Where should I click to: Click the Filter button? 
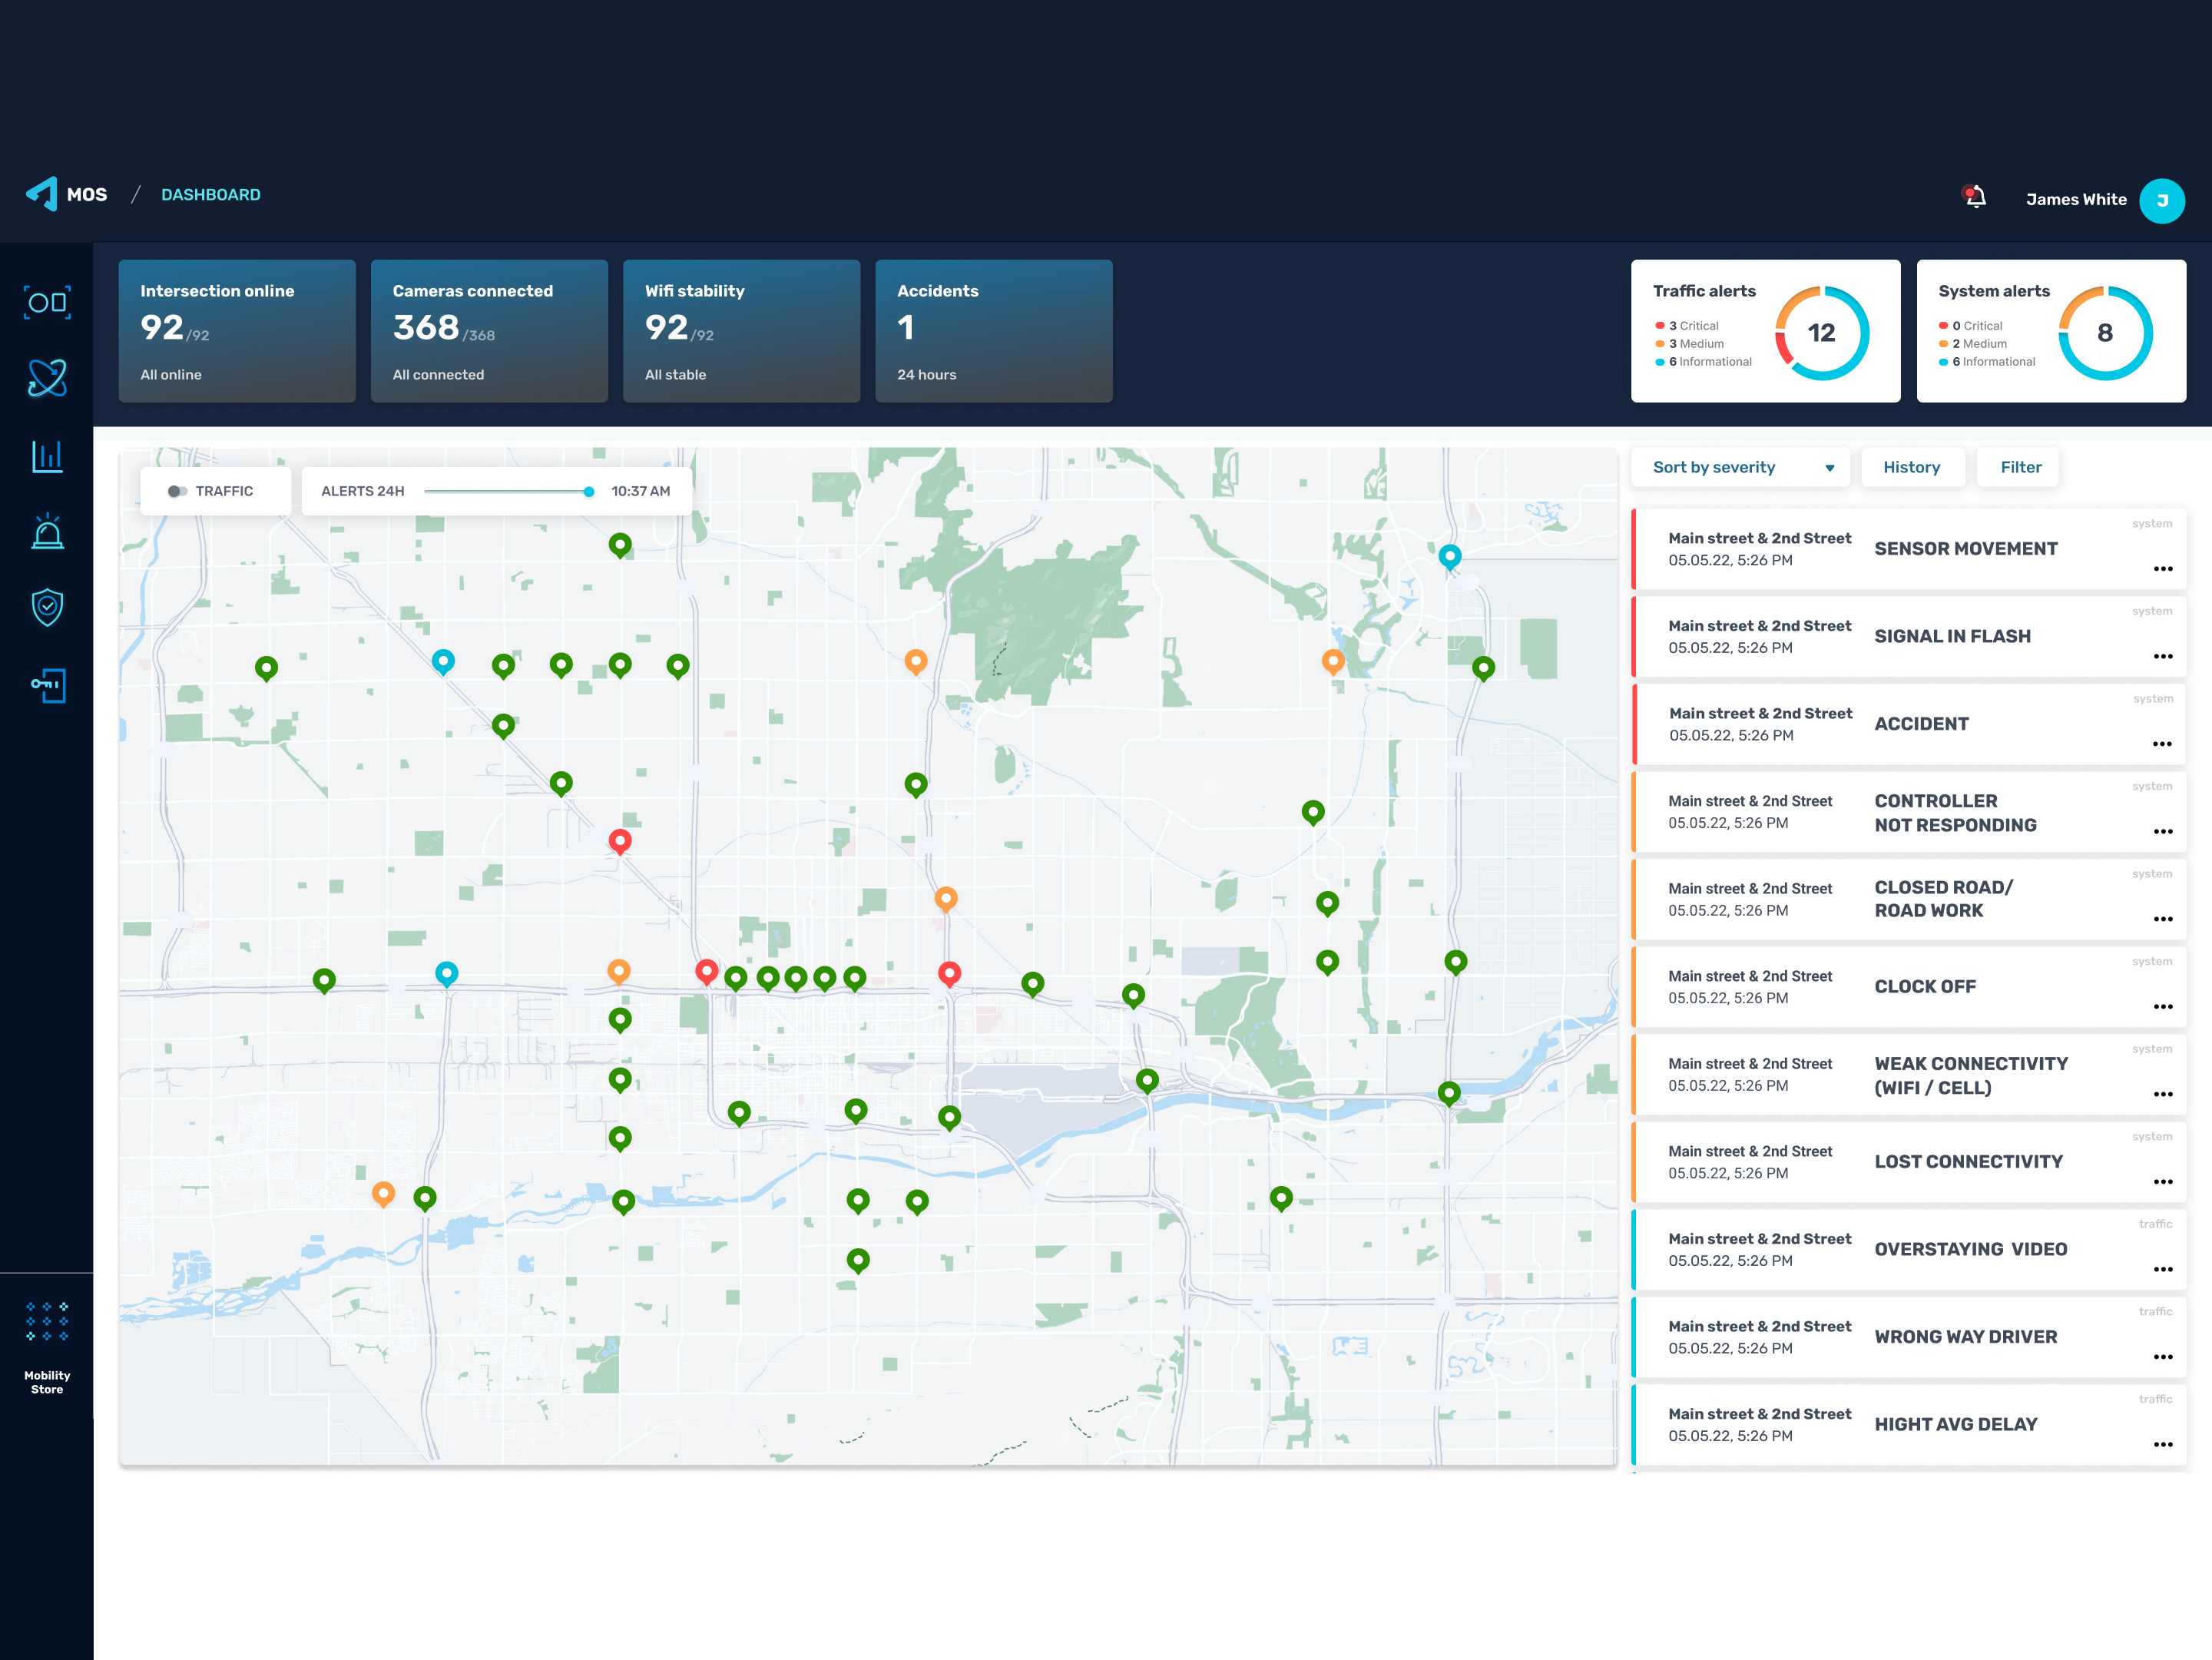pyautogui.click(x=2021, y=467)
